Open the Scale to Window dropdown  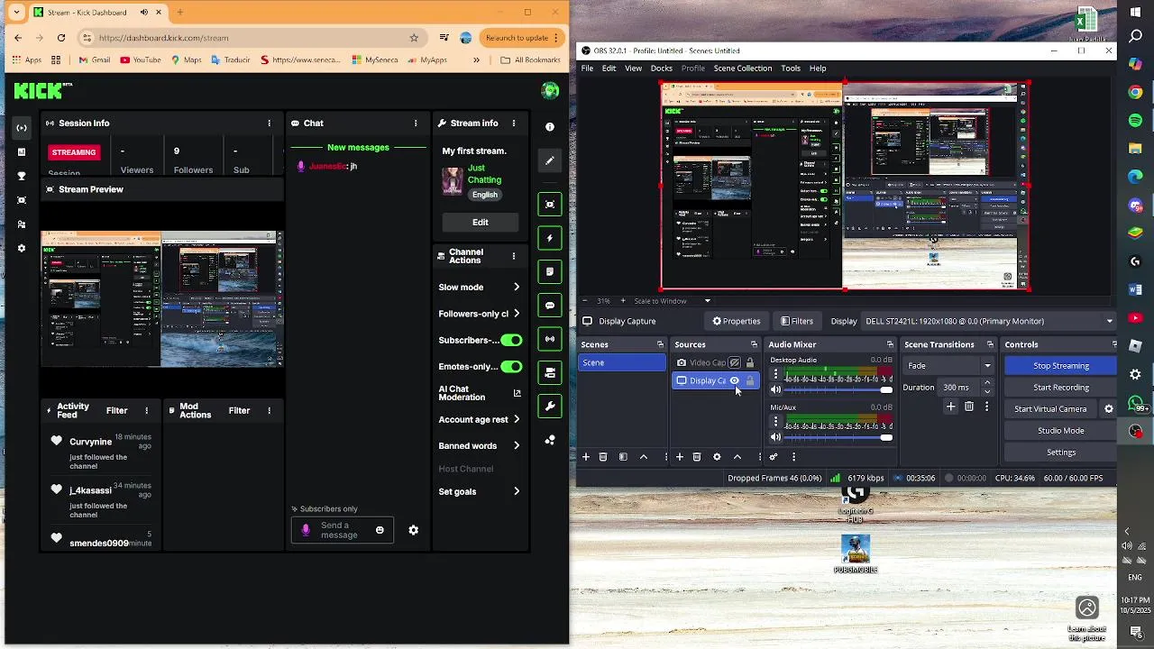(672, 300)
